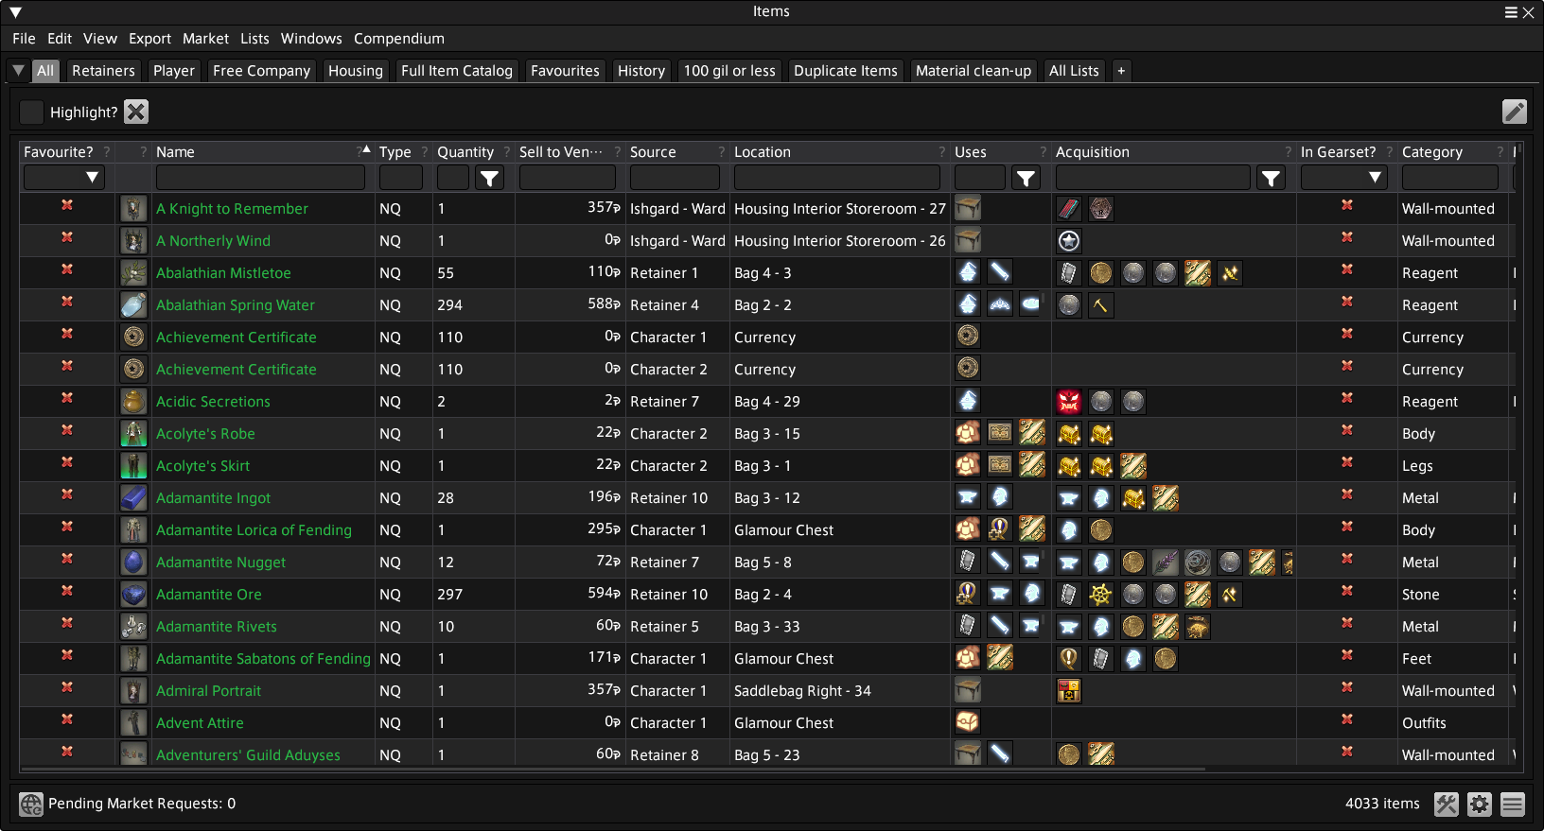This screenshot has width=1544, height=831.
Task: Switch to the Duplicate Items tab
Action: [x=845, y=71]
